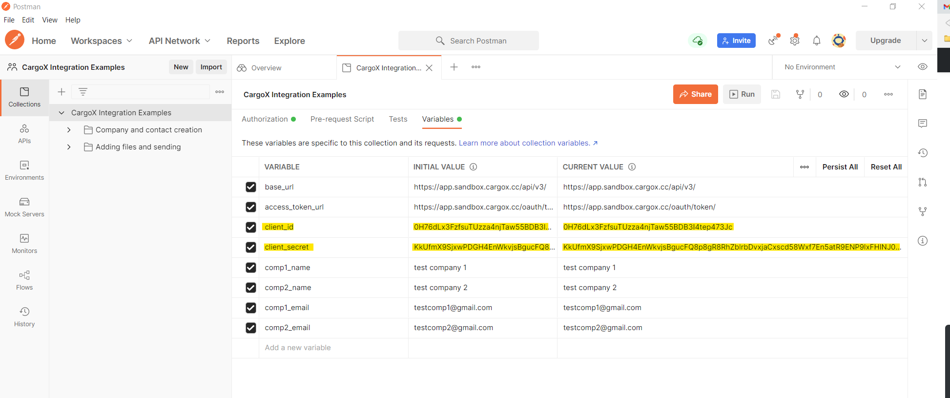This screenshot has height=398, width=950.
Task: Open the user avatar menu
Action: [x=839, y=41]
